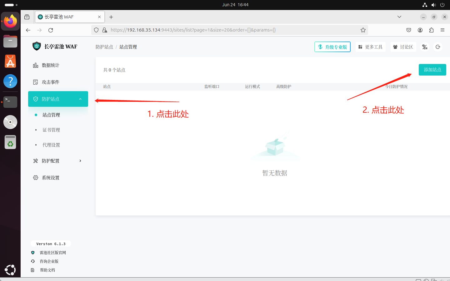Expand the 防护配置 menu section
450x281 pixels.
pyautogui.click(x=80, y=160)
